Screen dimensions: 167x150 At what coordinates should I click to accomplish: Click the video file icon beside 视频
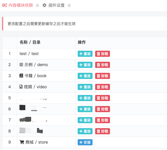coord(21,87)
